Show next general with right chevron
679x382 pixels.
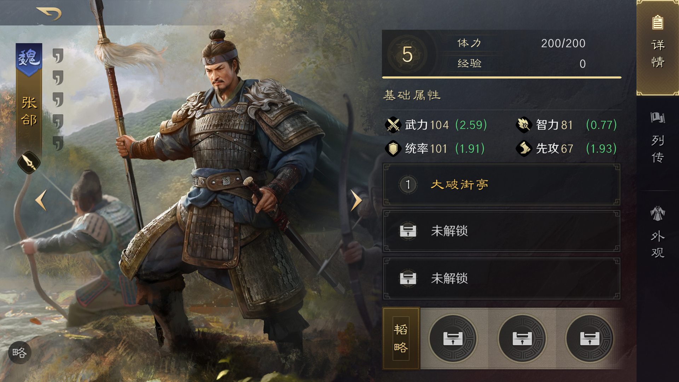pos(356,200)
